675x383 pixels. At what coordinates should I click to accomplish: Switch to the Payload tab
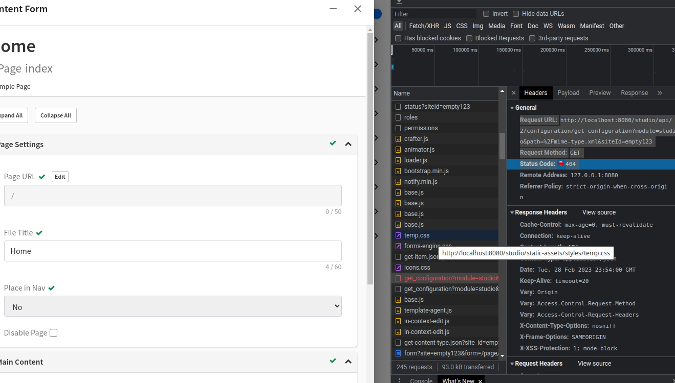pos(568,92)
